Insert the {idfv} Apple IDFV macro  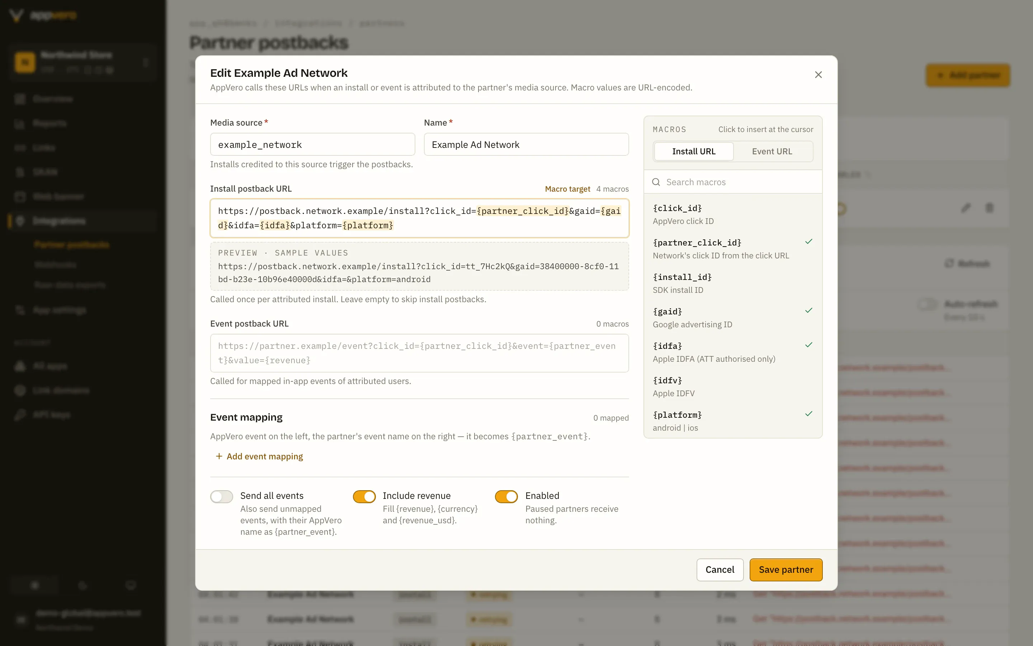pos(733,387)
